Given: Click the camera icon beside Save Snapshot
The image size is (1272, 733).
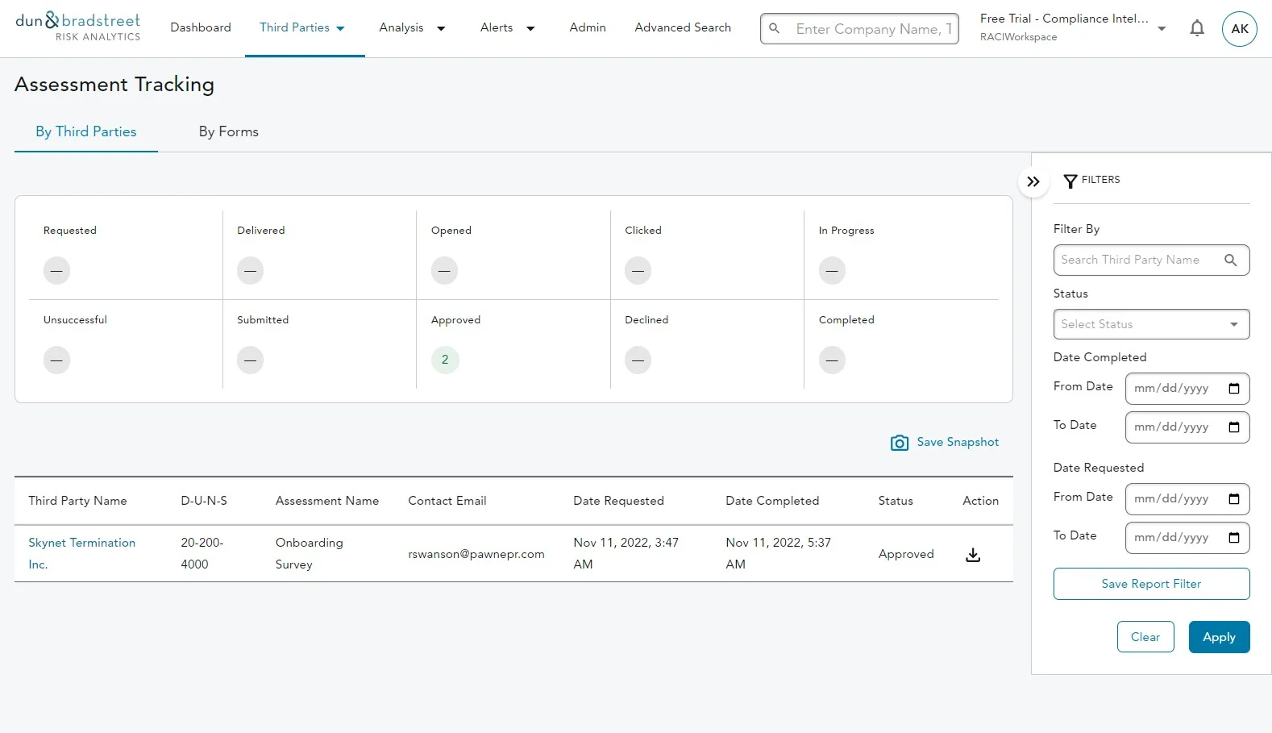Looking at the screenshot, I should 899,443.
